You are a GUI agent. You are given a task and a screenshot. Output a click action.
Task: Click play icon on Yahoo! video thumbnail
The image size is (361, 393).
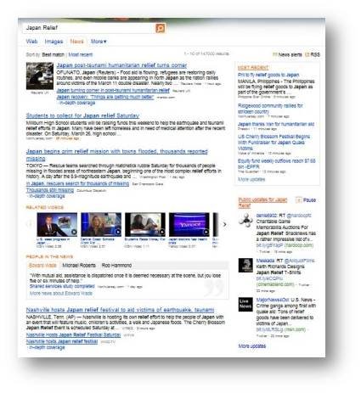pos(206,232)
